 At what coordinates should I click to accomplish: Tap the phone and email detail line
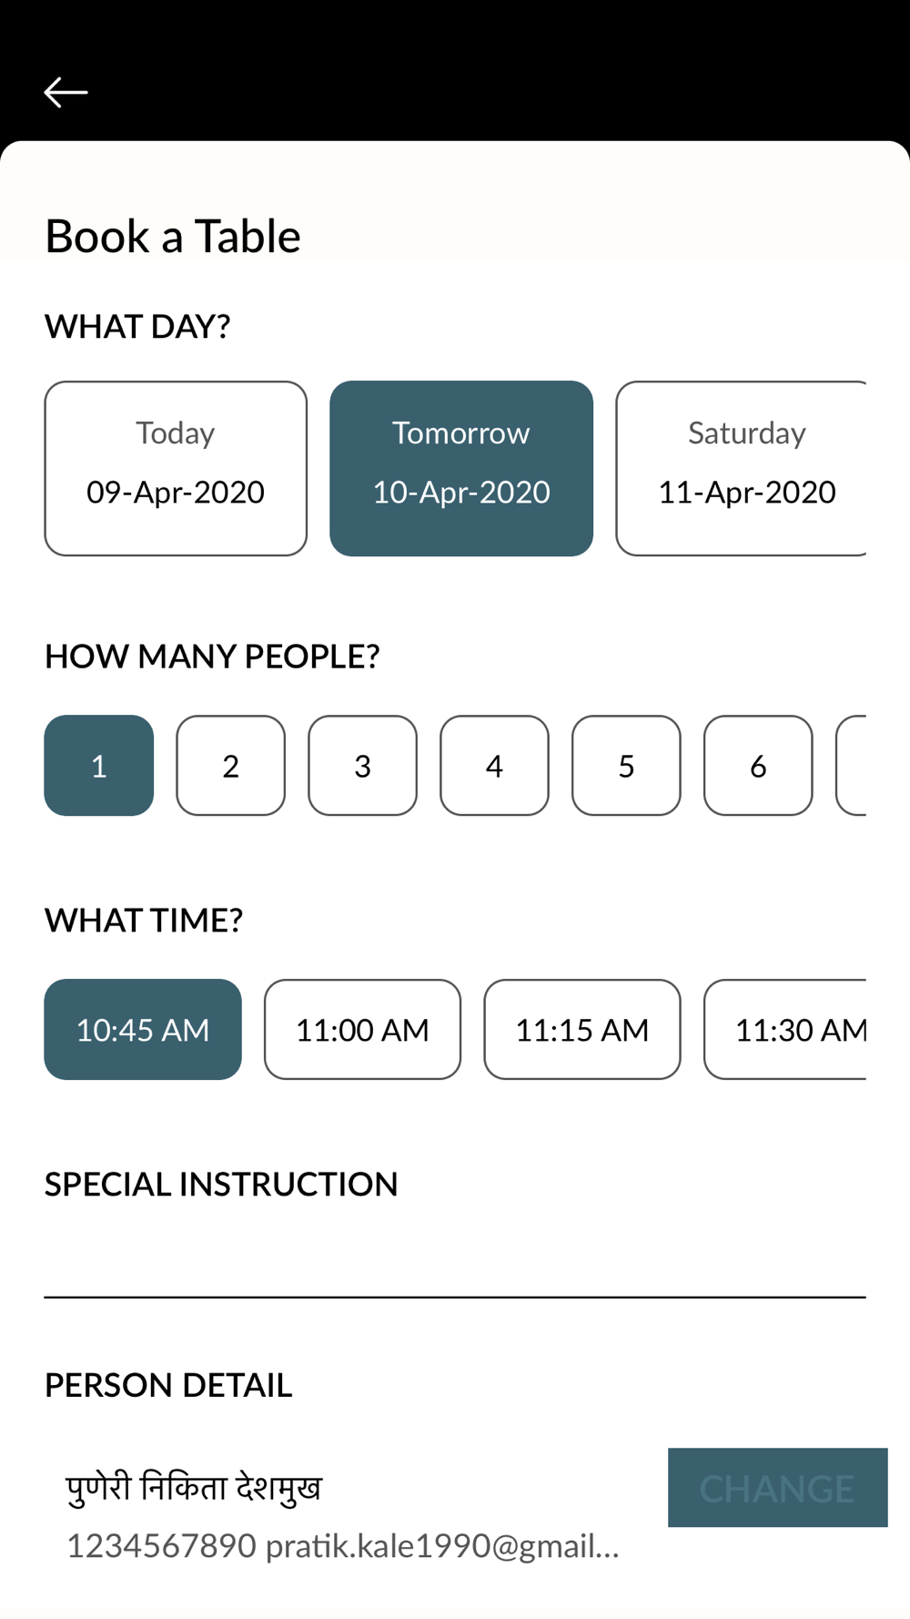coord(343,1545)
